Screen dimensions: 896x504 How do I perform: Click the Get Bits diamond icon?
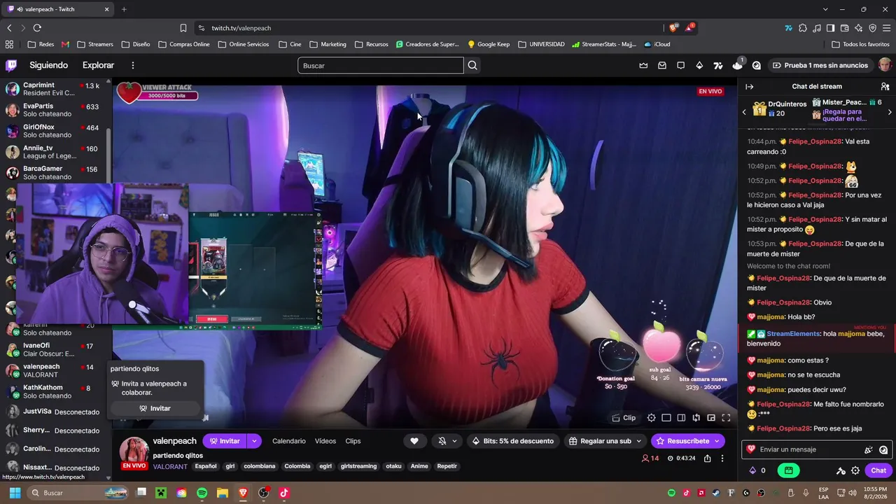[699, 65]
